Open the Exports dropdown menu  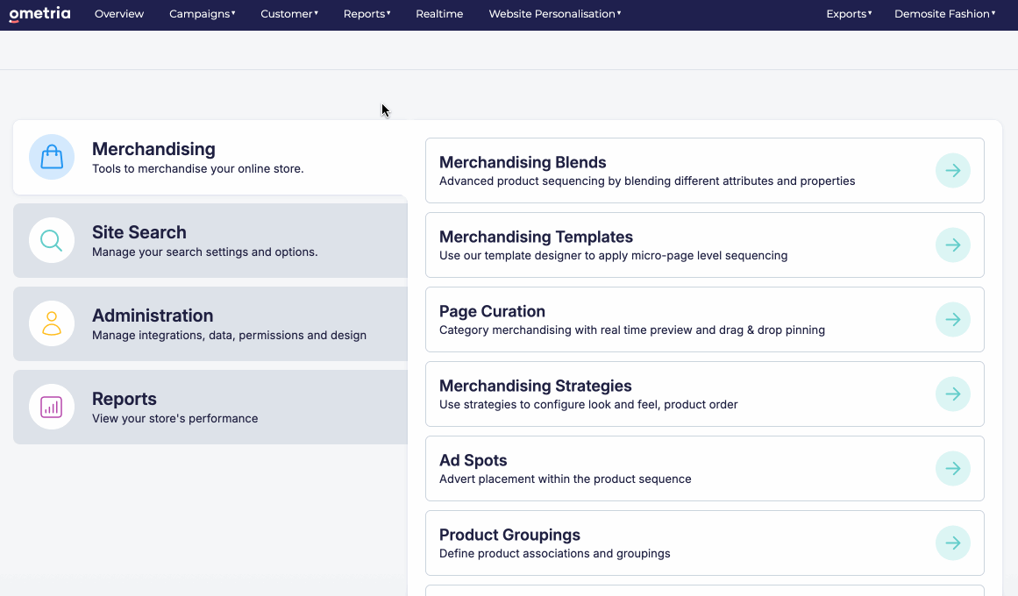click(x=849, y=14)
